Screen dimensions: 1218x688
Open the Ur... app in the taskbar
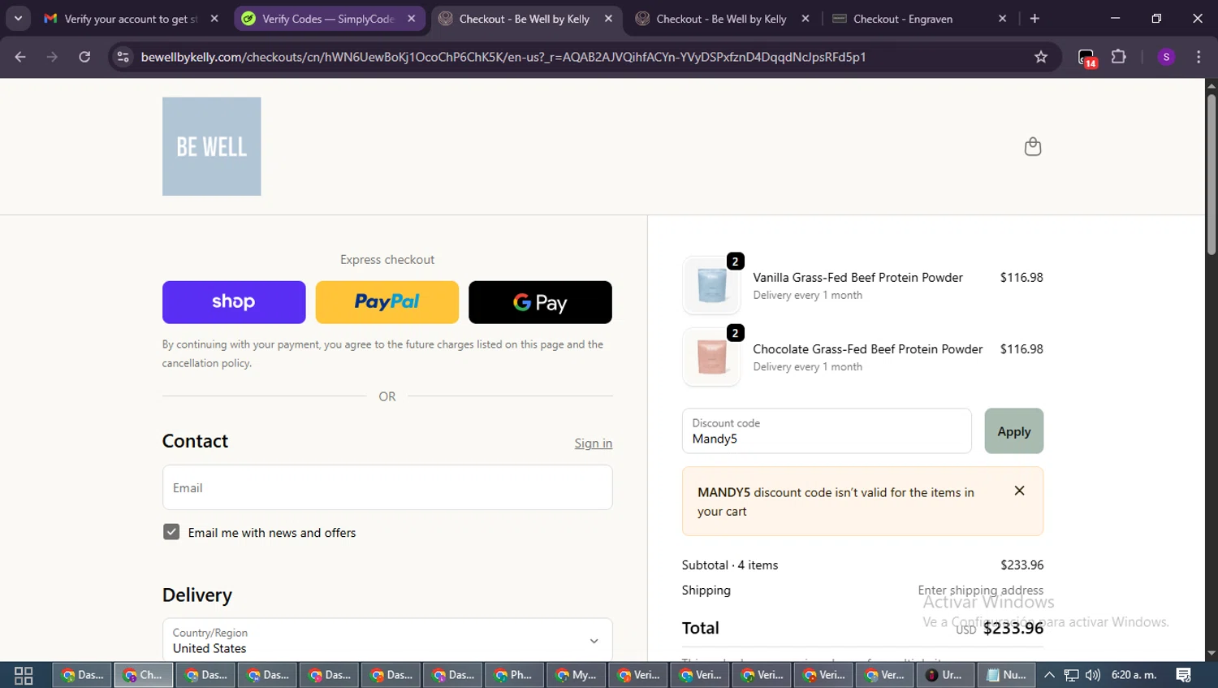coord(946,675)
